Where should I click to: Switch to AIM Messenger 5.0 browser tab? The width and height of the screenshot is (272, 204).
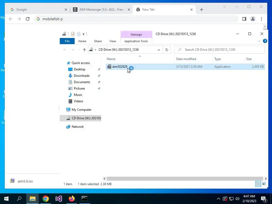pyautogui.click(x=101, y=10)
